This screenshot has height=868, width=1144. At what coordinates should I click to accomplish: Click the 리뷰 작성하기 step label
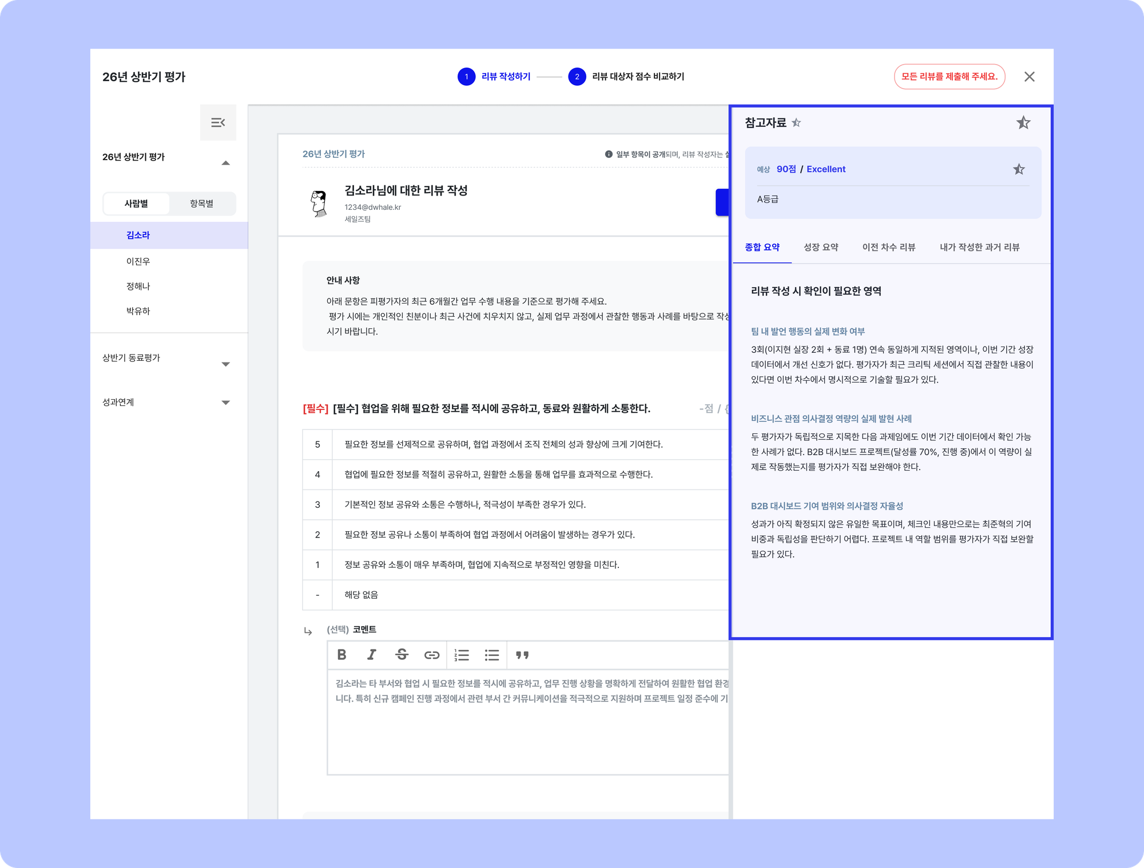(506, 77)
